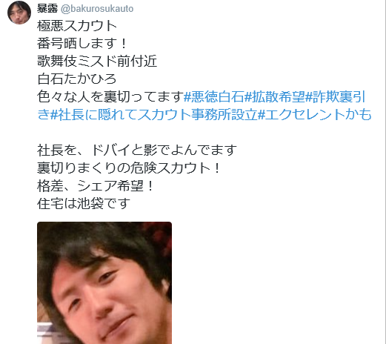Open the #拡散希望 hashtag
This screenshot has width=386, height=344.
pyautogui.click(x=275, y=96)
